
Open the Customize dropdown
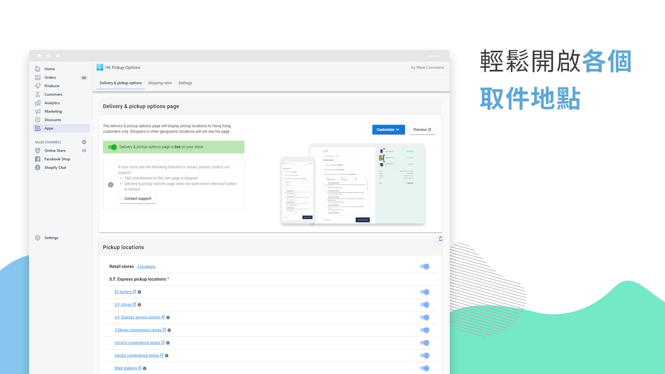coord(388,130)
